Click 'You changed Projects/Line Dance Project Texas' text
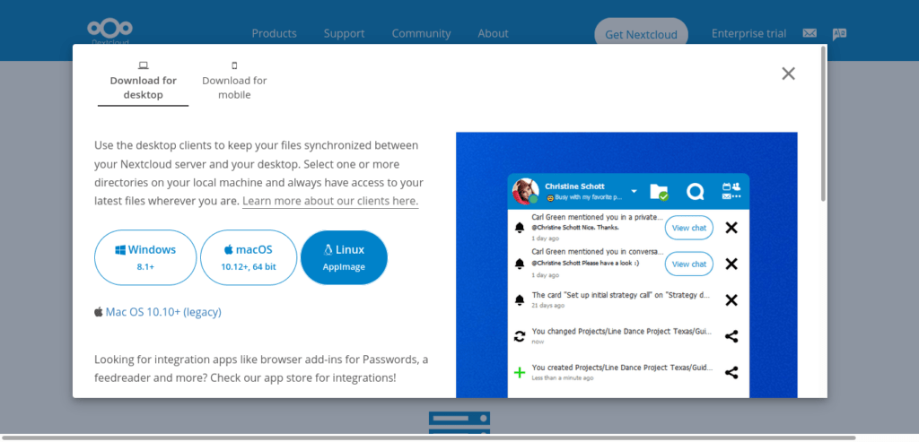The height and width of the screenshot is (442, 919). pyautogui.click(x=623, y=332)
